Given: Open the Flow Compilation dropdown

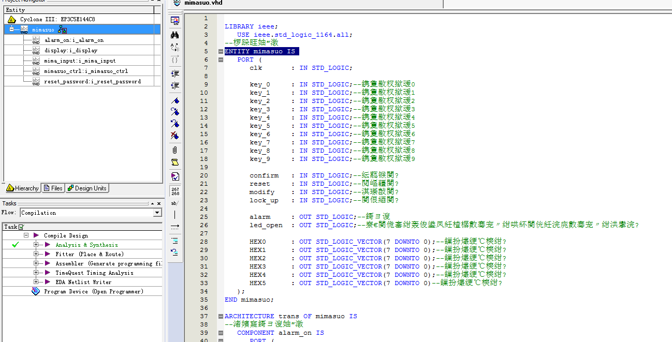Looking at the screenshot, I should click(157, 213).
